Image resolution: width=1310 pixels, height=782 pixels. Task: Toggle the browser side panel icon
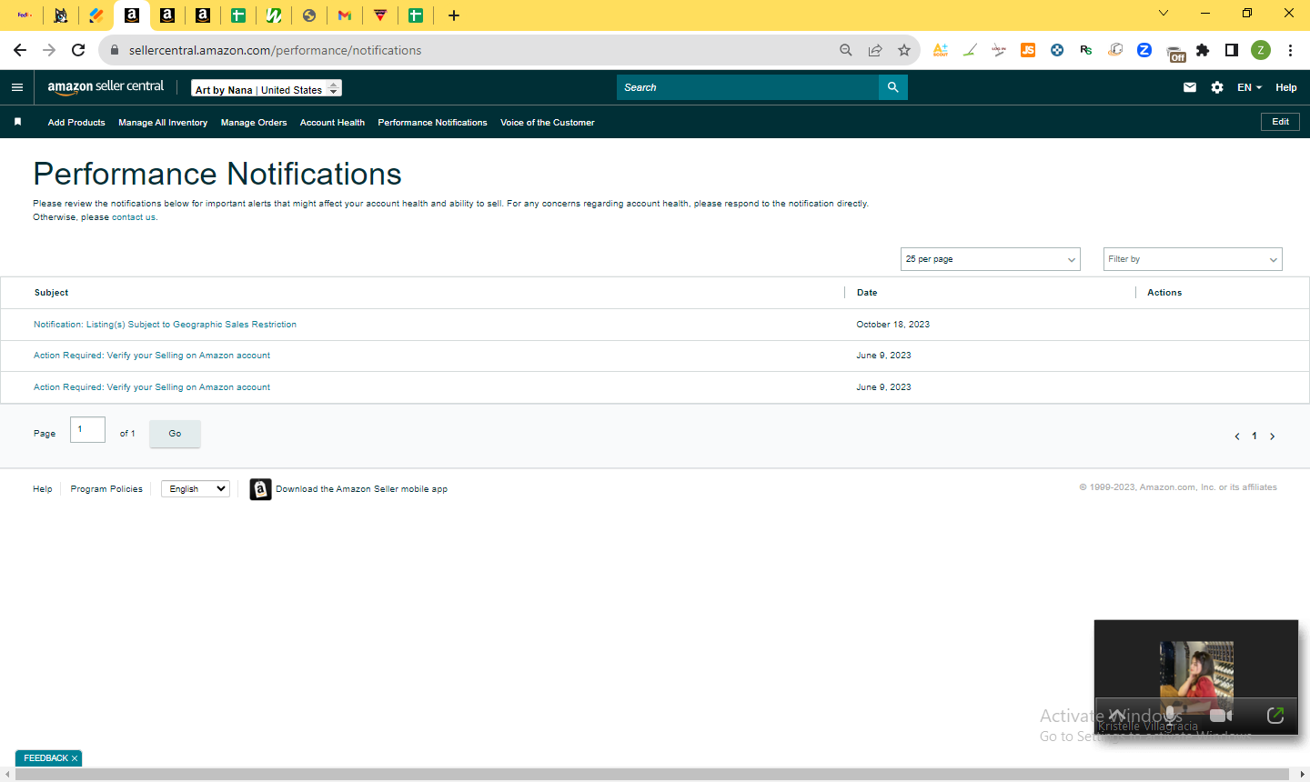pos(1232,50)
